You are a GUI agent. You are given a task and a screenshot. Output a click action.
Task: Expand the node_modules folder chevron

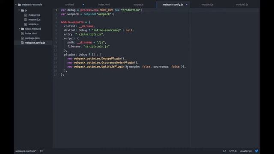pos(19,29)
